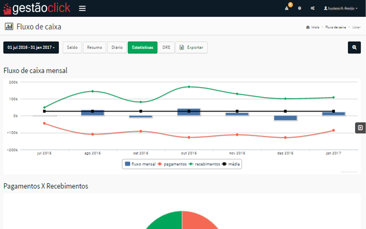The height and width of the screenshot is (229, 366).
Task: Click the Fluxo de caixa breadcrumb link
Action: pos(335,27)
